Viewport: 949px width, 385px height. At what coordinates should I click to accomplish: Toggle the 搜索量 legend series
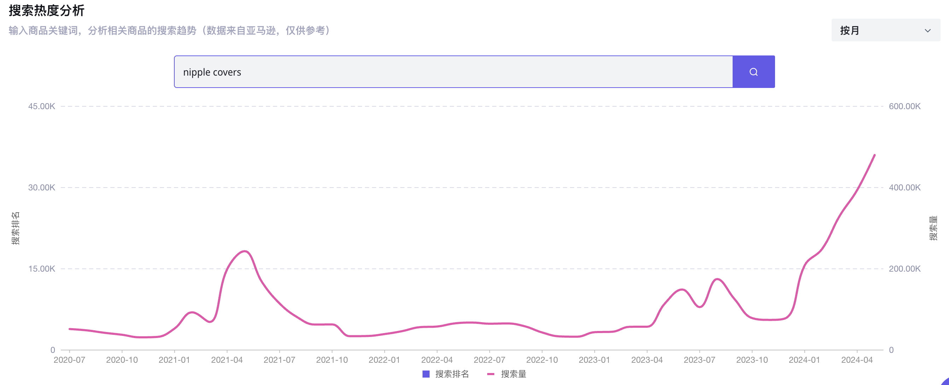513,374
